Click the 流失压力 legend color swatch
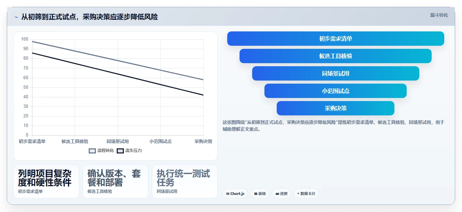 click(x=120, y=151)
